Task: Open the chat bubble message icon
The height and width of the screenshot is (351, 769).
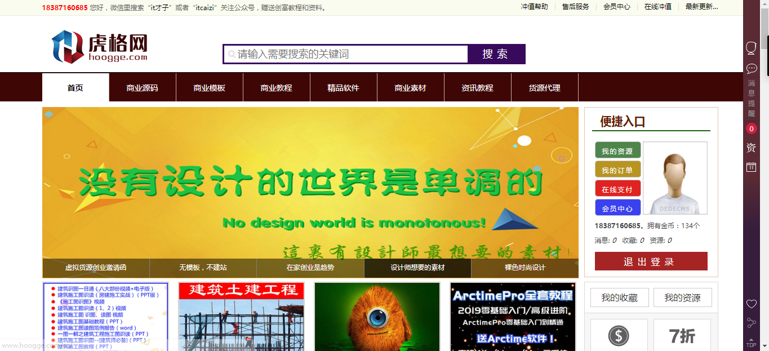Action: click(752, 69)
